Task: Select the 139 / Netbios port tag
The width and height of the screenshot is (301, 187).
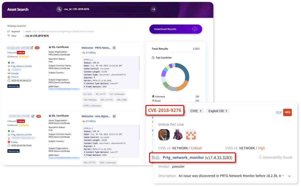Action: click(90, 100)
